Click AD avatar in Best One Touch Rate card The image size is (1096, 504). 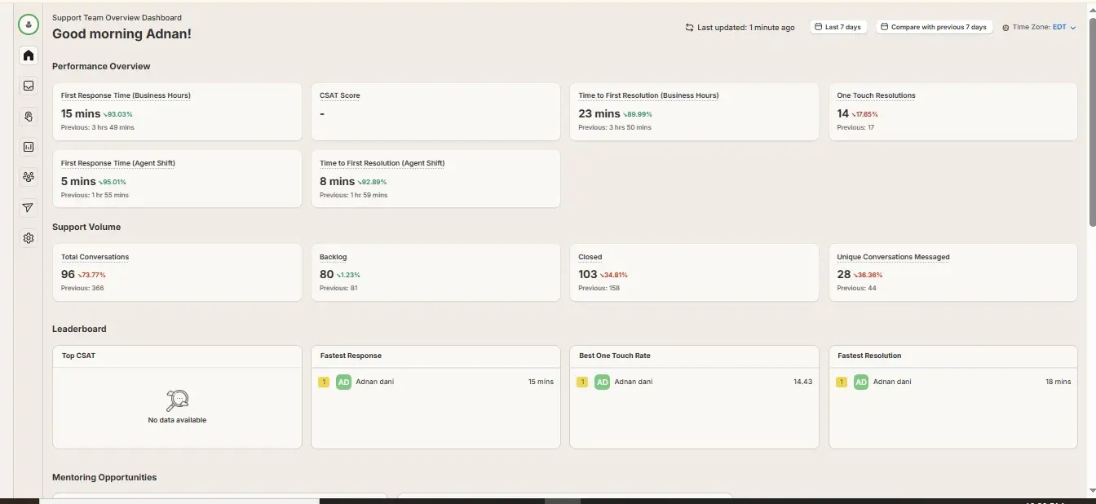[602, 382]
